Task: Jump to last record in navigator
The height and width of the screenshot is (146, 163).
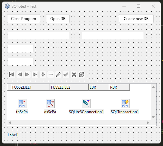Action: (35, 74)
